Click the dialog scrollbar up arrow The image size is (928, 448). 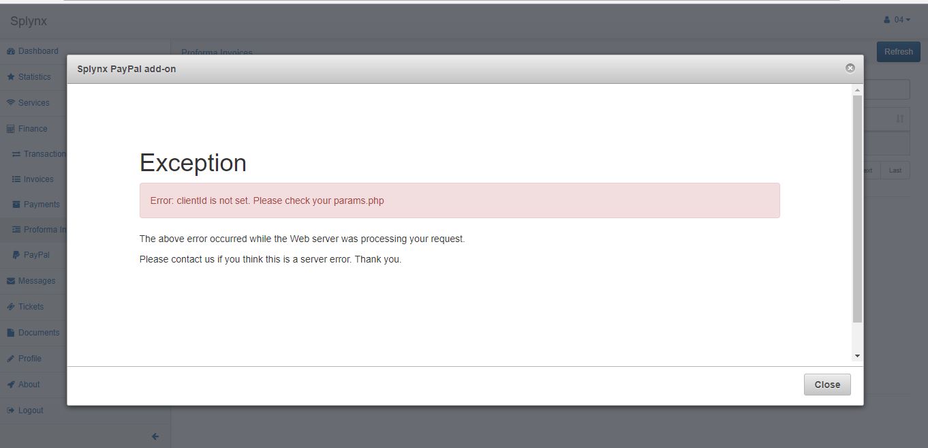[x=857, y=90]
